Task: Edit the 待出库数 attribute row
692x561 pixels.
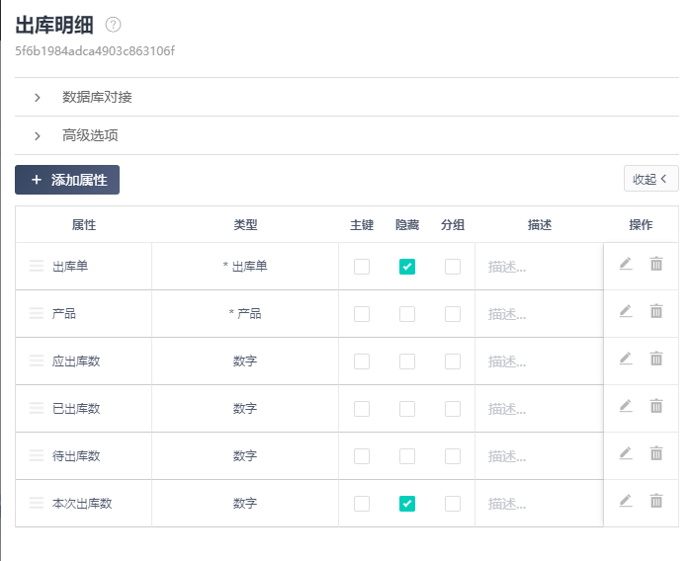Action: tap(626, 453)
